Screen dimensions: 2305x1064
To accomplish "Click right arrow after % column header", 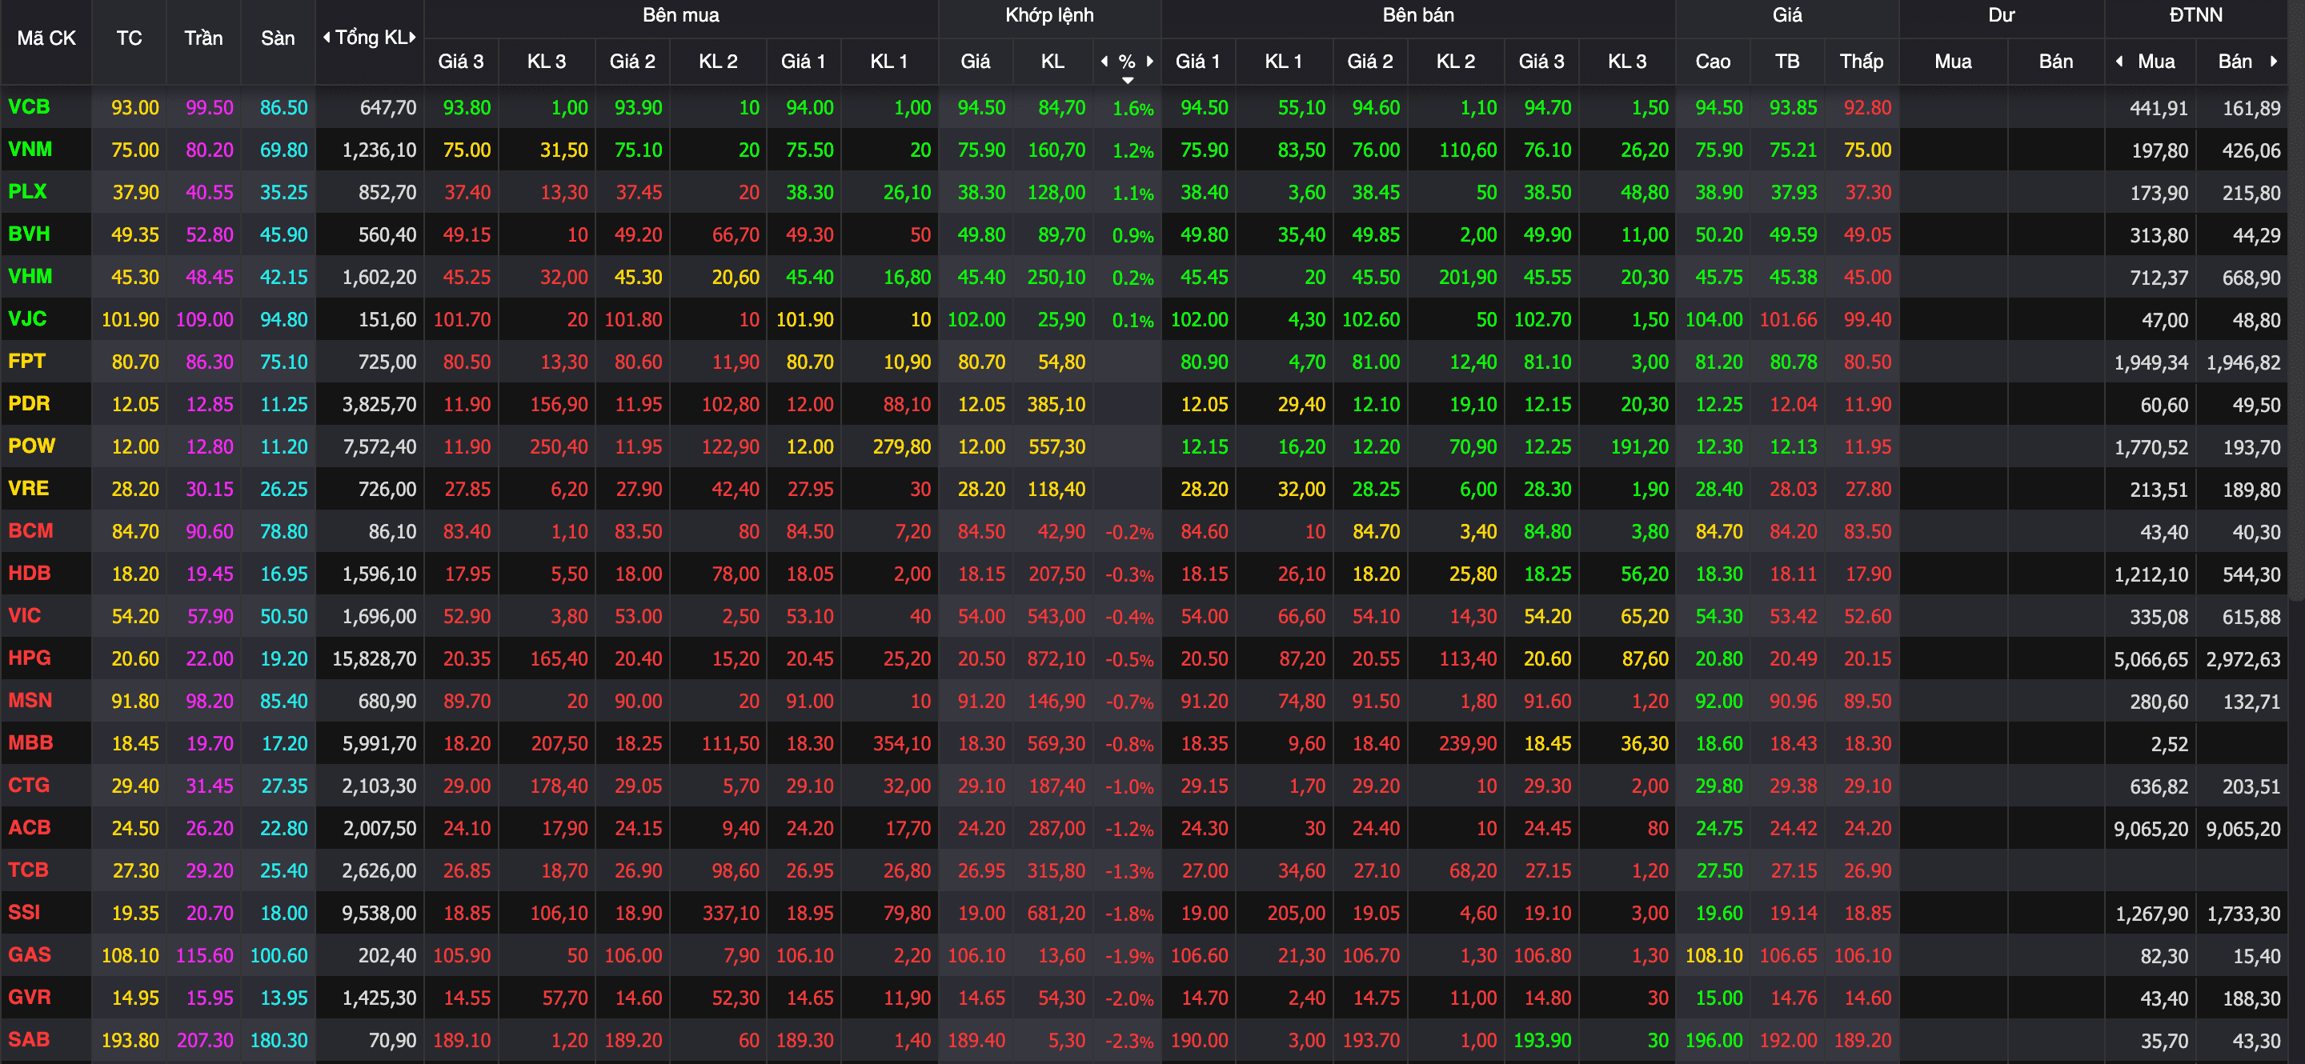I will 1150,61.
